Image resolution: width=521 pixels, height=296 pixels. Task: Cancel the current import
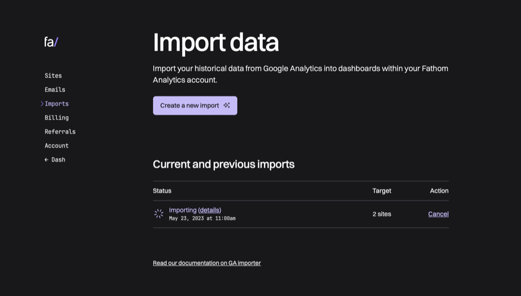coord(438,214)
